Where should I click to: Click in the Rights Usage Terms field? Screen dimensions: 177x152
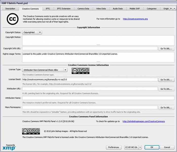point(98,57)
